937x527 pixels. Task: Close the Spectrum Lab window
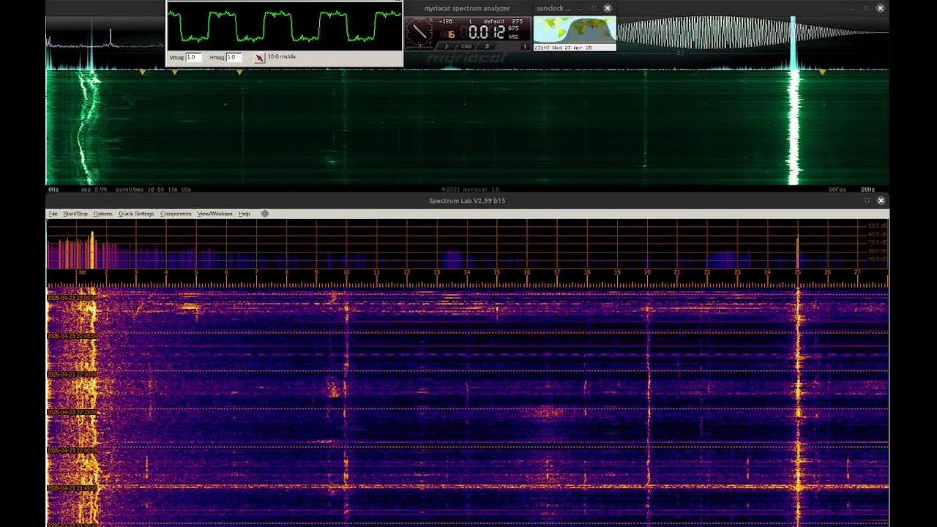pos(881,201)
